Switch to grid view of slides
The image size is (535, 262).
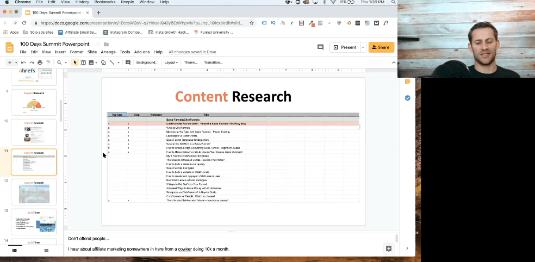pyautogui.click(x=46, y=251)
